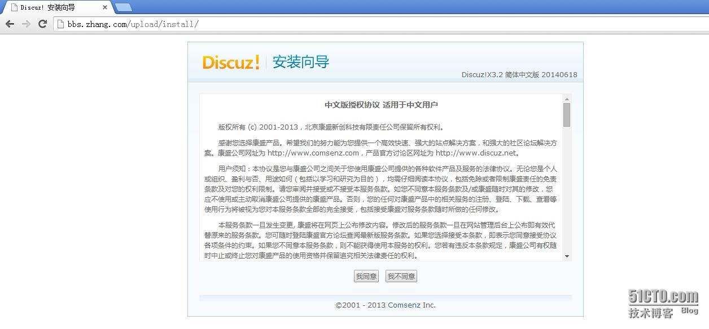Viewport: 709px width, 329px height.
Task: Reload the page with the refresh icon
Action: point(42,24)
